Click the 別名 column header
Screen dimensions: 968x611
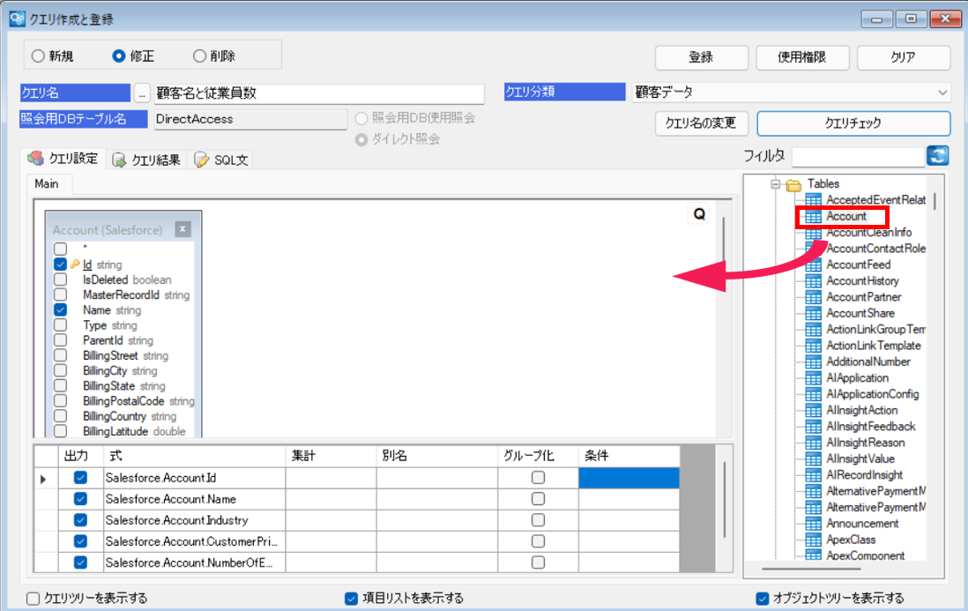pos(437,456)
